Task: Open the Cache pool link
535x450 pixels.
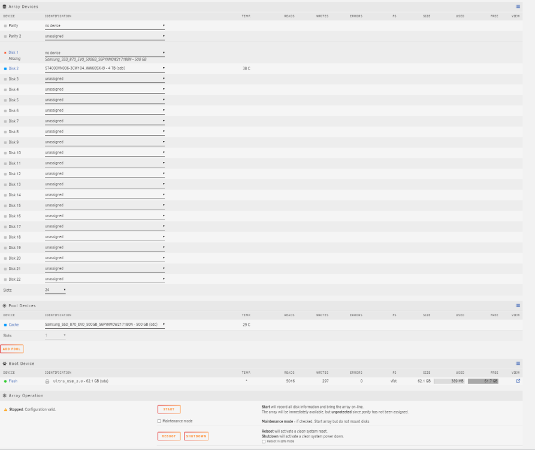Action: (x=14, y=325)
